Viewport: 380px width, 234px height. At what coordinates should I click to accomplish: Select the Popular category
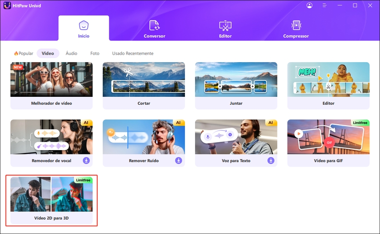pyautogui.click(x=24, y=53)
